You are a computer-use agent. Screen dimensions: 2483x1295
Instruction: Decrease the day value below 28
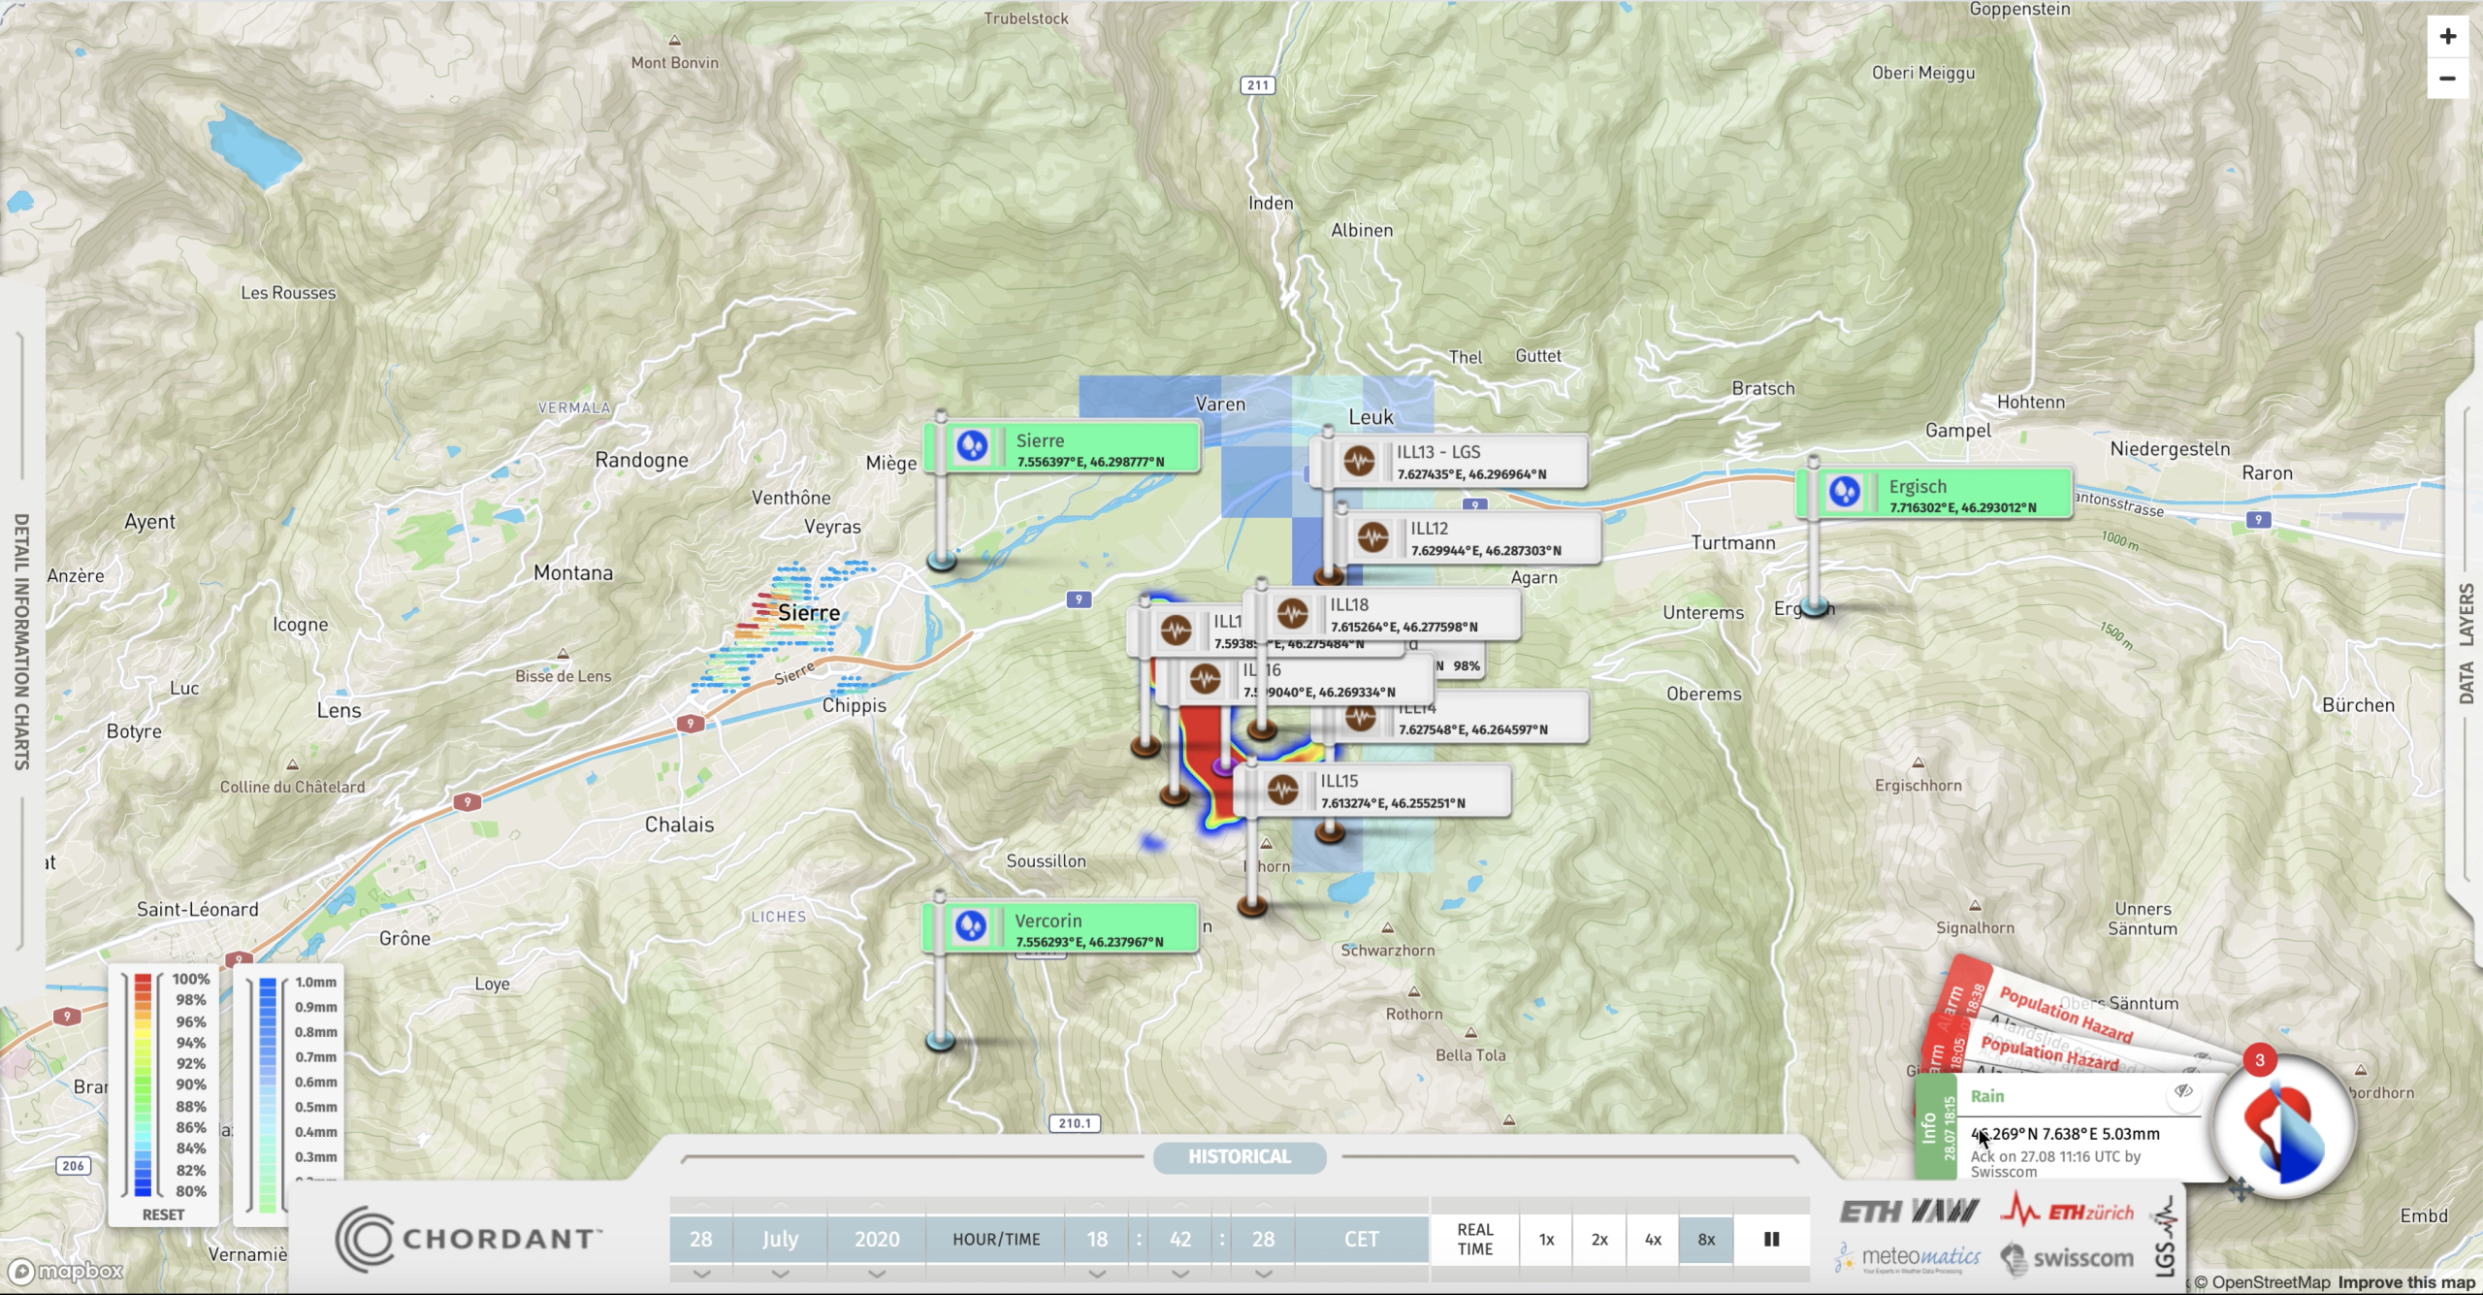[x=701, y=1274]
